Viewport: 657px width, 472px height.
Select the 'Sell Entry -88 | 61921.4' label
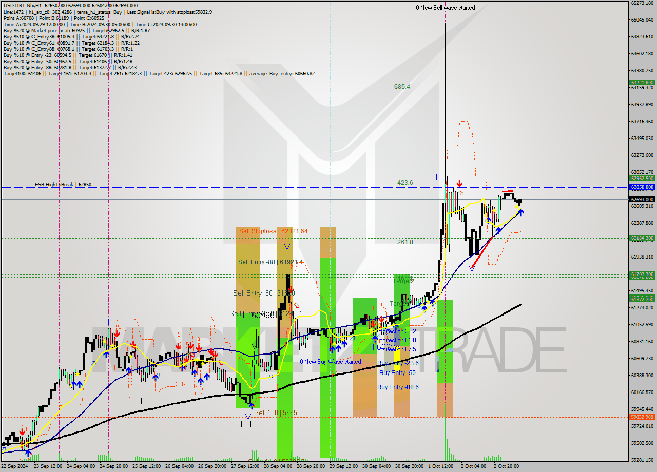coord(270,262)
